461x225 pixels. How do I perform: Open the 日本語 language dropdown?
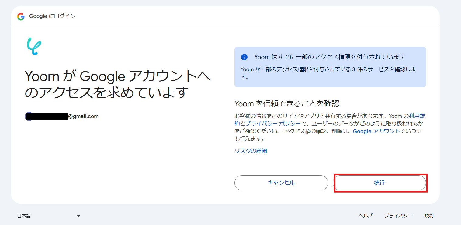point(49,216)
